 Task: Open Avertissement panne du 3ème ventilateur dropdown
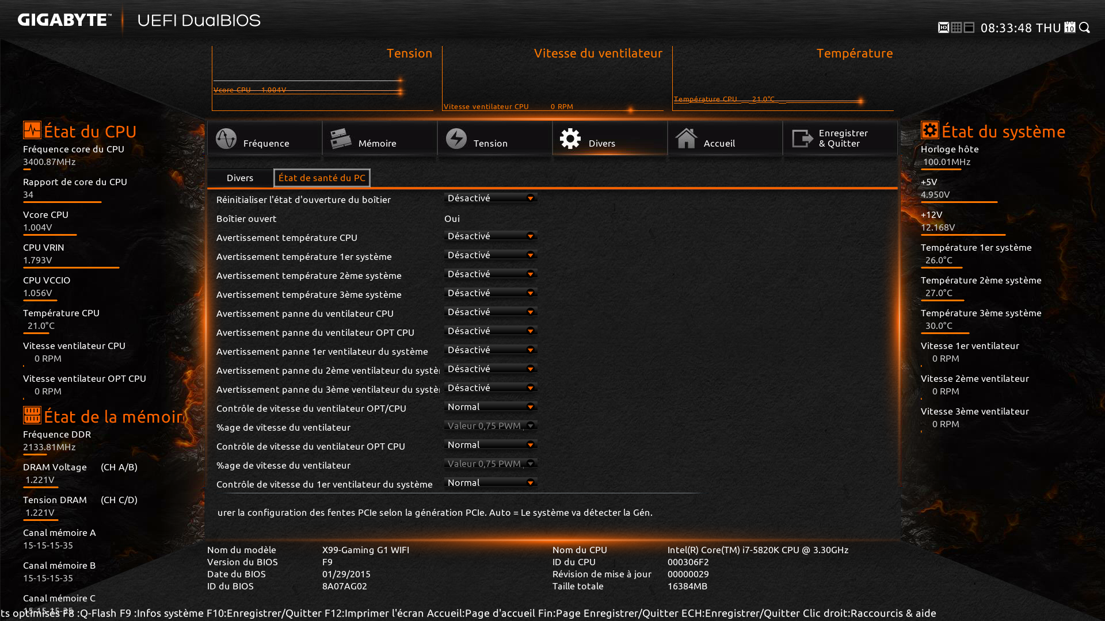(491, 388)
